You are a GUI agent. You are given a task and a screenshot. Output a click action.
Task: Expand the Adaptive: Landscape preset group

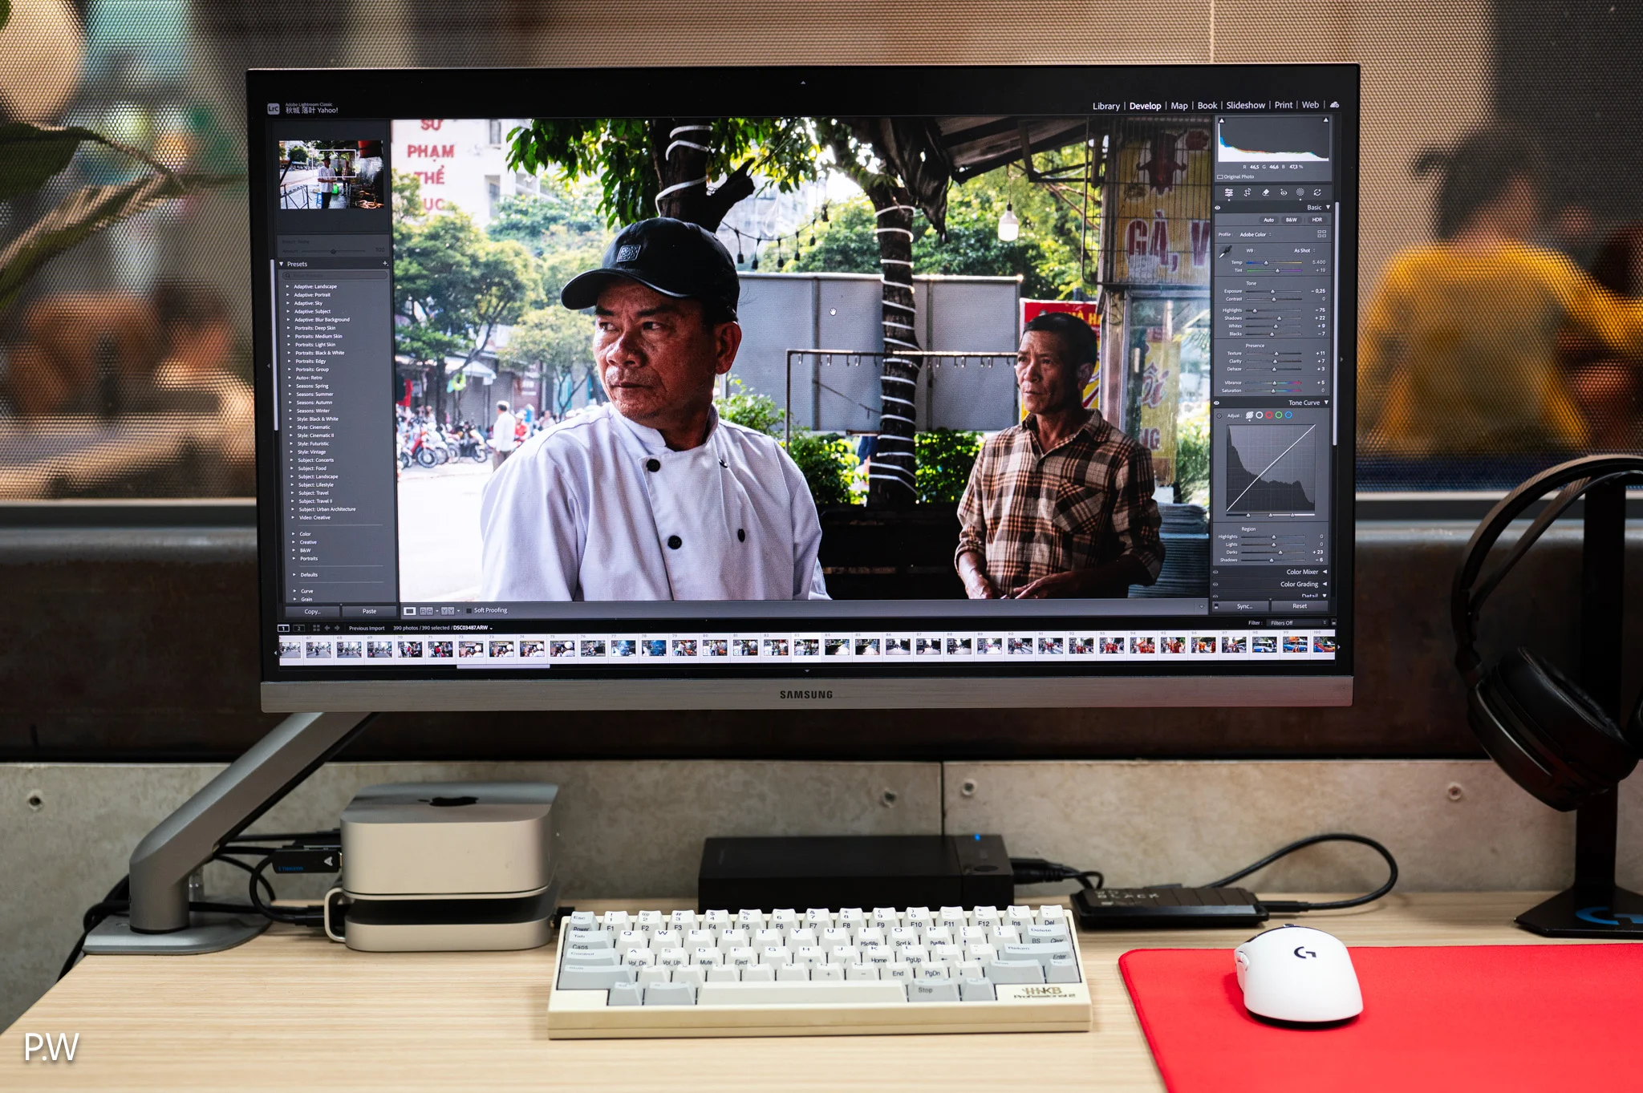288,286
